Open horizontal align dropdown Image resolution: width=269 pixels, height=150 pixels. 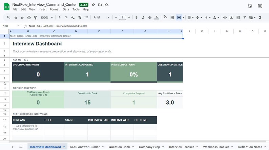click(x=190, y=18)
